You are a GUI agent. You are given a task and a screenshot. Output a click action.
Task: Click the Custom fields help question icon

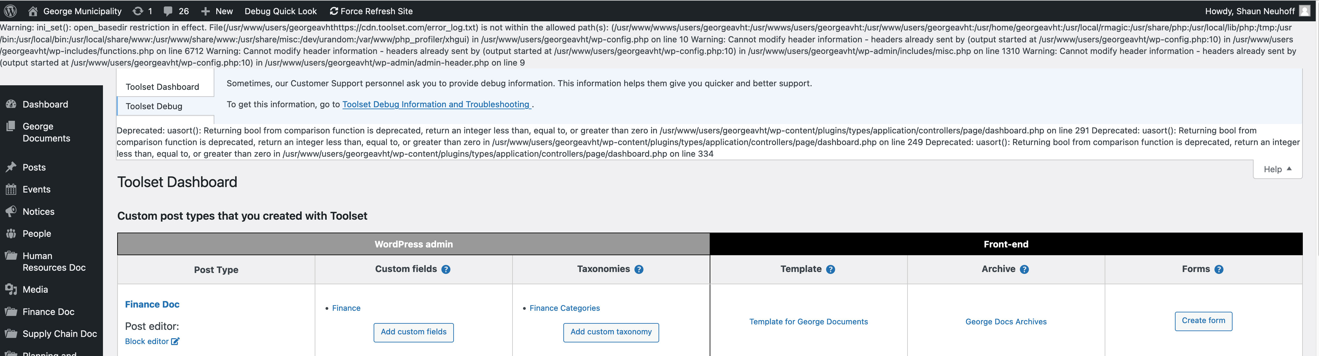(x=446, y=269)
